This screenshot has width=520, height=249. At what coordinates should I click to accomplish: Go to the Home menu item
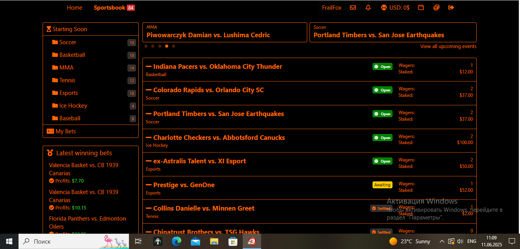(75, 8)
